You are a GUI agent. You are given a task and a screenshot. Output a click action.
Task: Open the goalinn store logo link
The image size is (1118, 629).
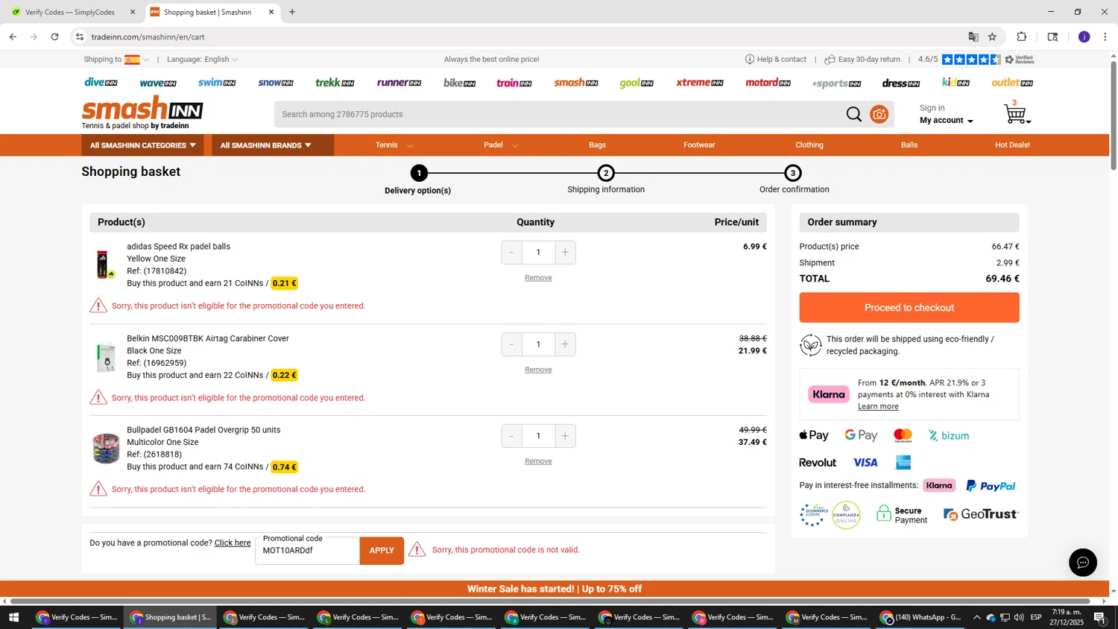[637, 83]
